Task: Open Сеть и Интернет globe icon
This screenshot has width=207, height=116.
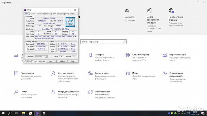Action: (128, 55)
